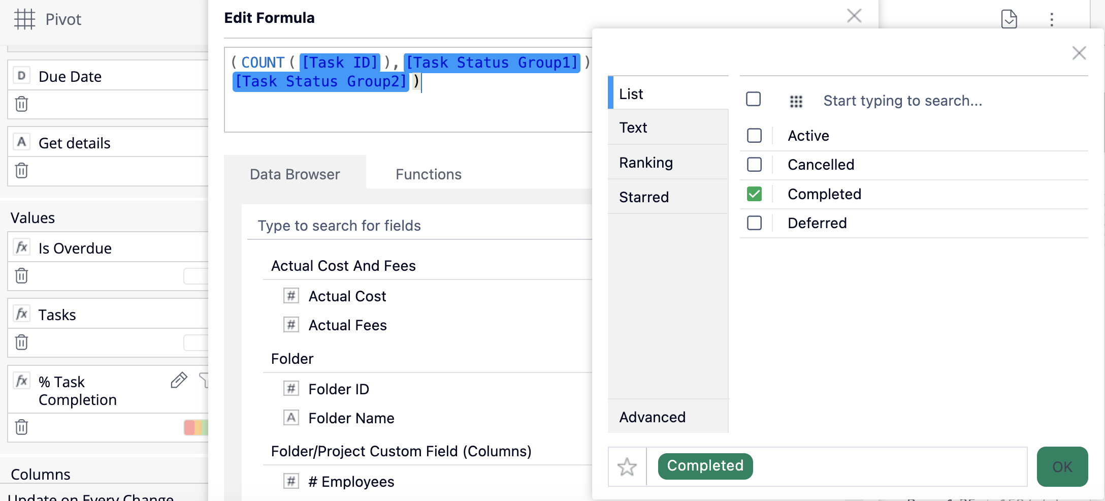Switch to the Text filter tab
Image resolution: width=1105 pixels, height=501 pixels.
point(668,128)
